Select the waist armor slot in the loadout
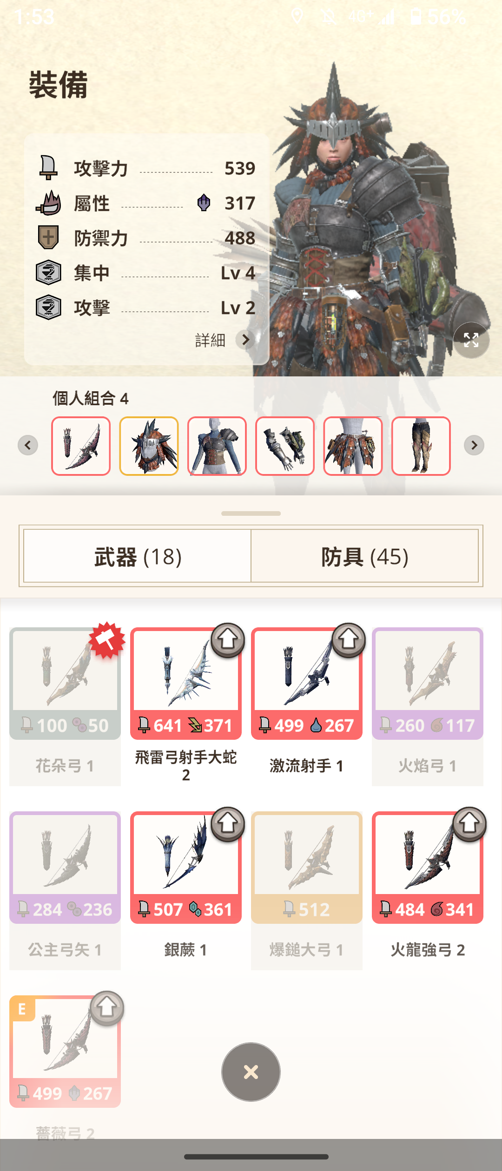Image resolution: width=502 pixels, height=1171 pixels. (353, 446)
